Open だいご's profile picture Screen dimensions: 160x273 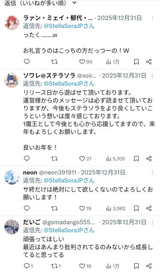point(12,227)
